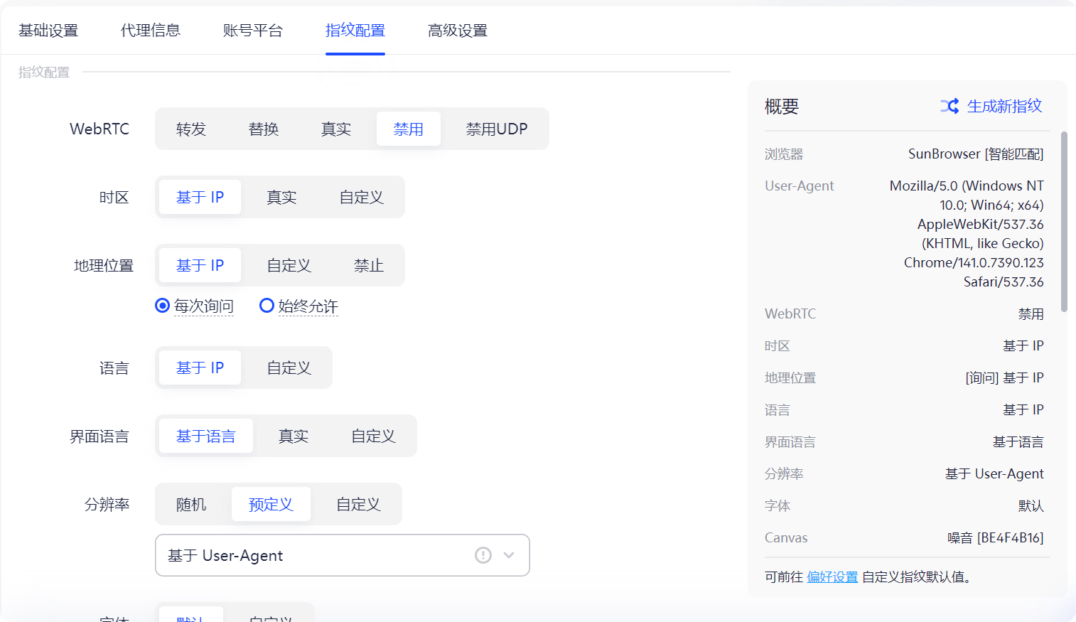Set 时区 to 真实

pos(281,197)
